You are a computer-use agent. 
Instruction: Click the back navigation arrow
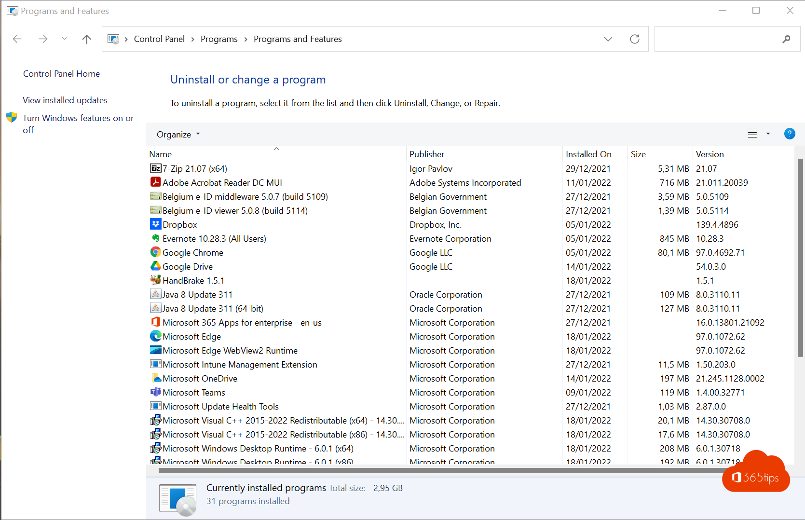pyautogui.click(x=17, y=39)
